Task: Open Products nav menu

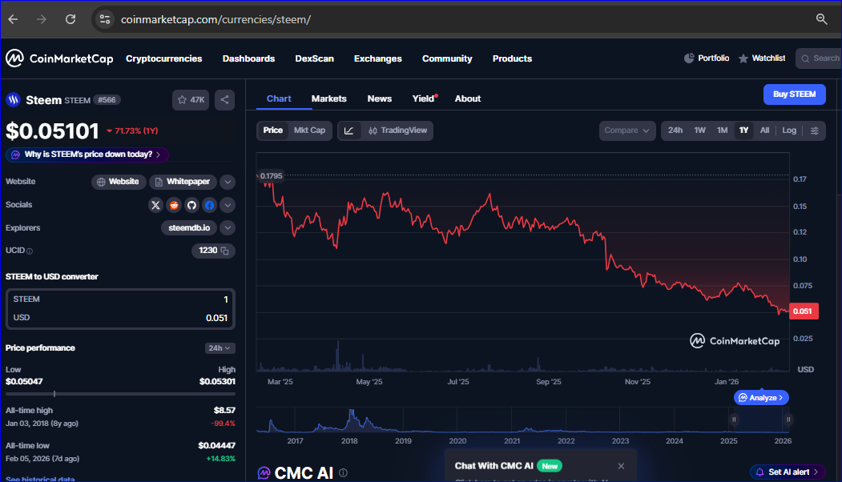Action: pos(512,58)
